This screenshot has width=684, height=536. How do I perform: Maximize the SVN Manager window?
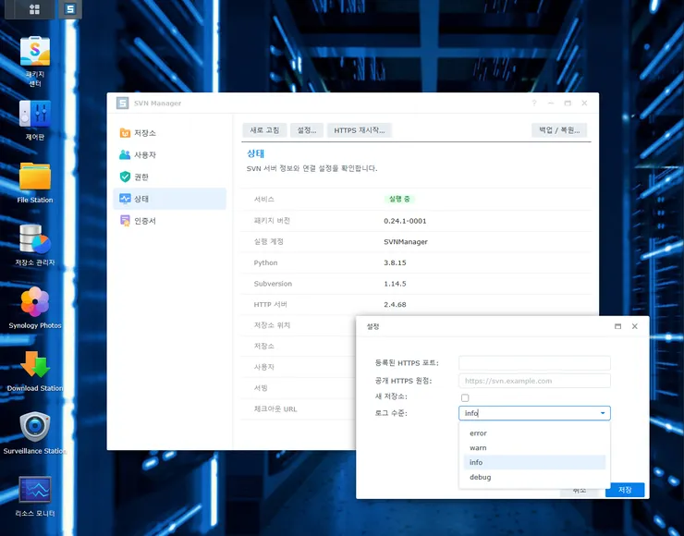568,104
